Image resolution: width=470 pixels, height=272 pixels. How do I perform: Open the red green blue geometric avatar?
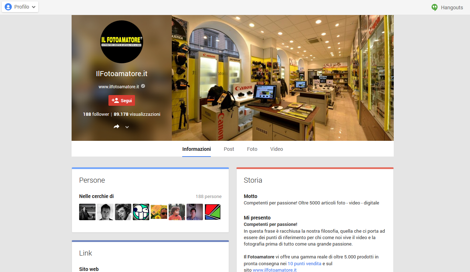tap(213, 212)
